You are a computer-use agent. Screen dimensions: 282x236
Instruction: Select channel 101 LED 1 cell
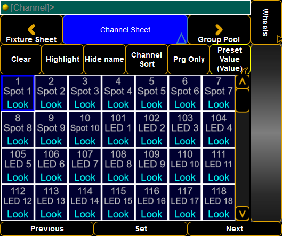(118, 130)
